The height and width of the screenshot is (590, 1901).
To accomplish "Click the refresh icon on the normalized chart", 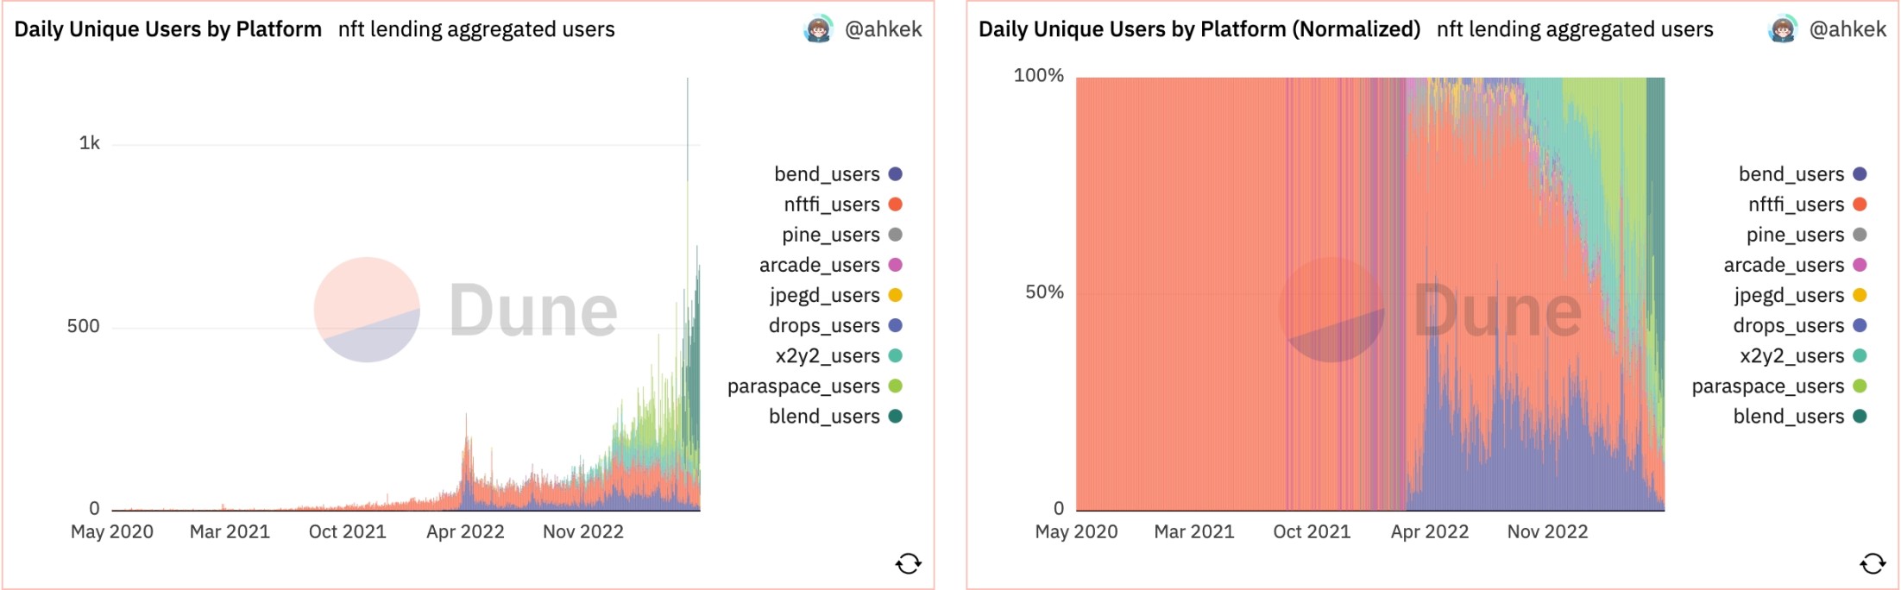I will tap(1872, 564).
